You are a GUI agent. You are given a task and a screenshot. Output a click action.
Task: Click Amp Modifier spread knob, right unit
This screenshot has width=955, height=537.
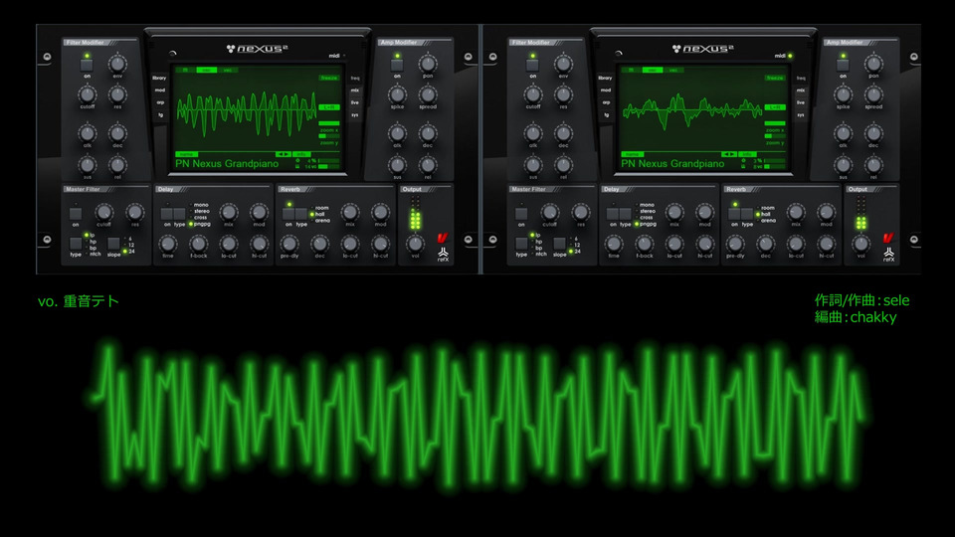(x=873, y=94)
